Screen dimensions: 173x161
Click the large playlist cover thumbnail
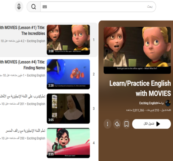tap(137, 50)
